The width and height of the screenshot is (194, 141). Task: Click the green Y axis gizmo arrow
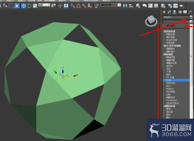(55, 72)
